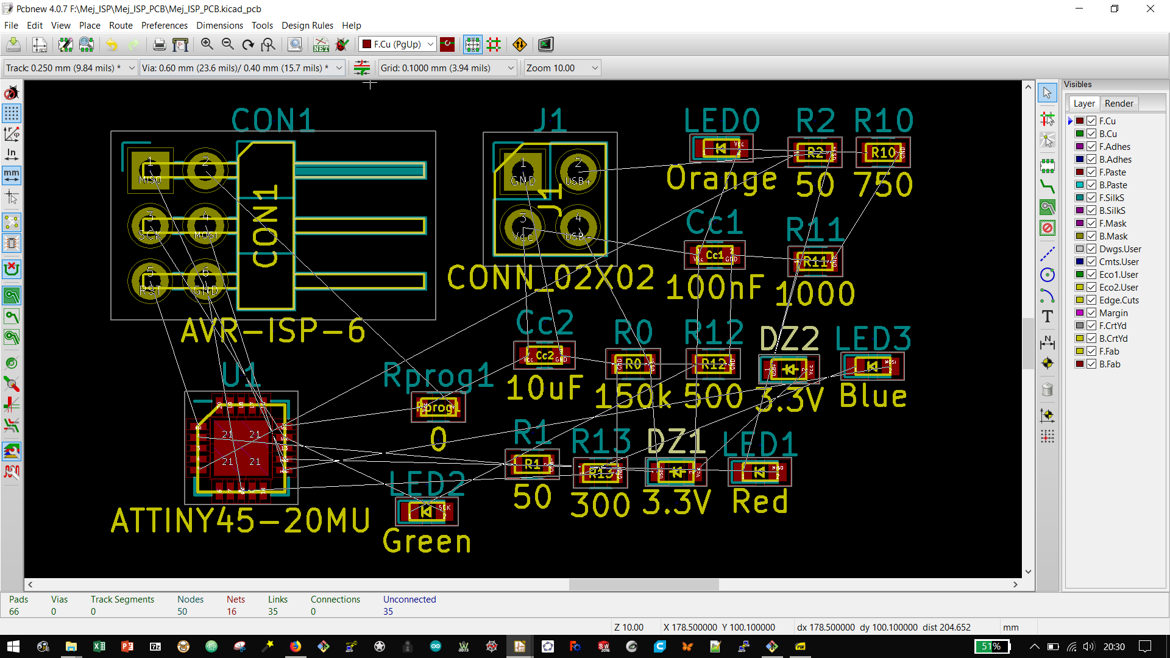This screenshot has height=658, width=1170.
Task: Select the Route tracks tool
Action: (x=1048, y=186)
